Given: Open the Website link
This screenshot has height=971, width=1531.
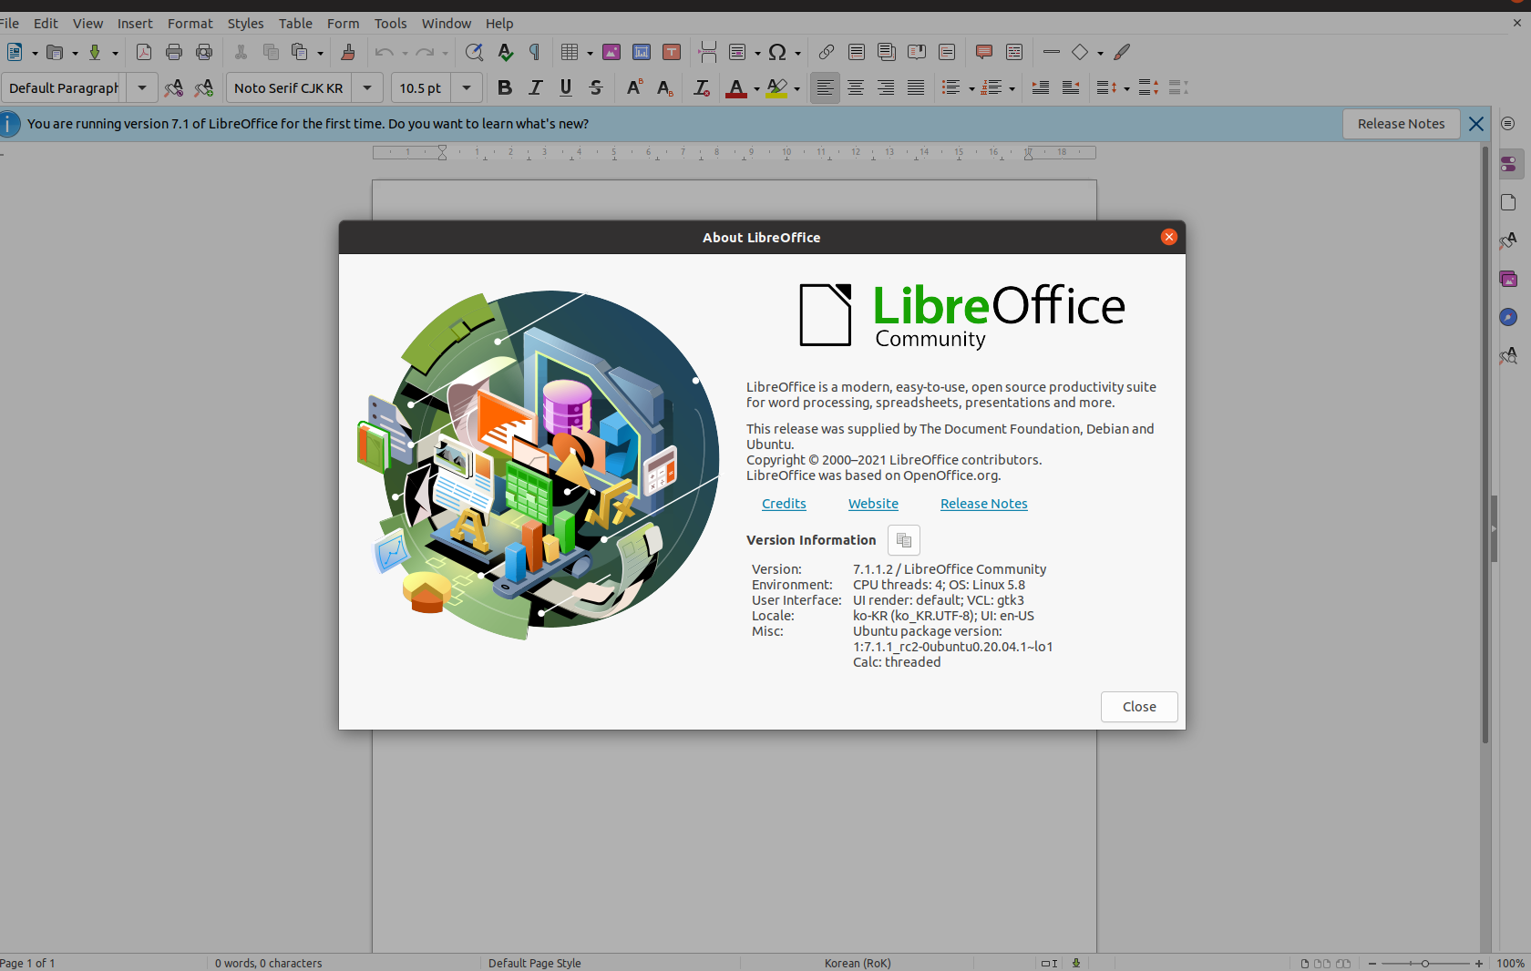Looking at the screenshot, I should coord(873,504).
